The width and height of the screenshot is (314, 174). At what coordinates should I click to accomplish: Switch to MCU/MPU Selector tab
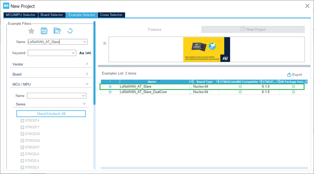[21, 15]
